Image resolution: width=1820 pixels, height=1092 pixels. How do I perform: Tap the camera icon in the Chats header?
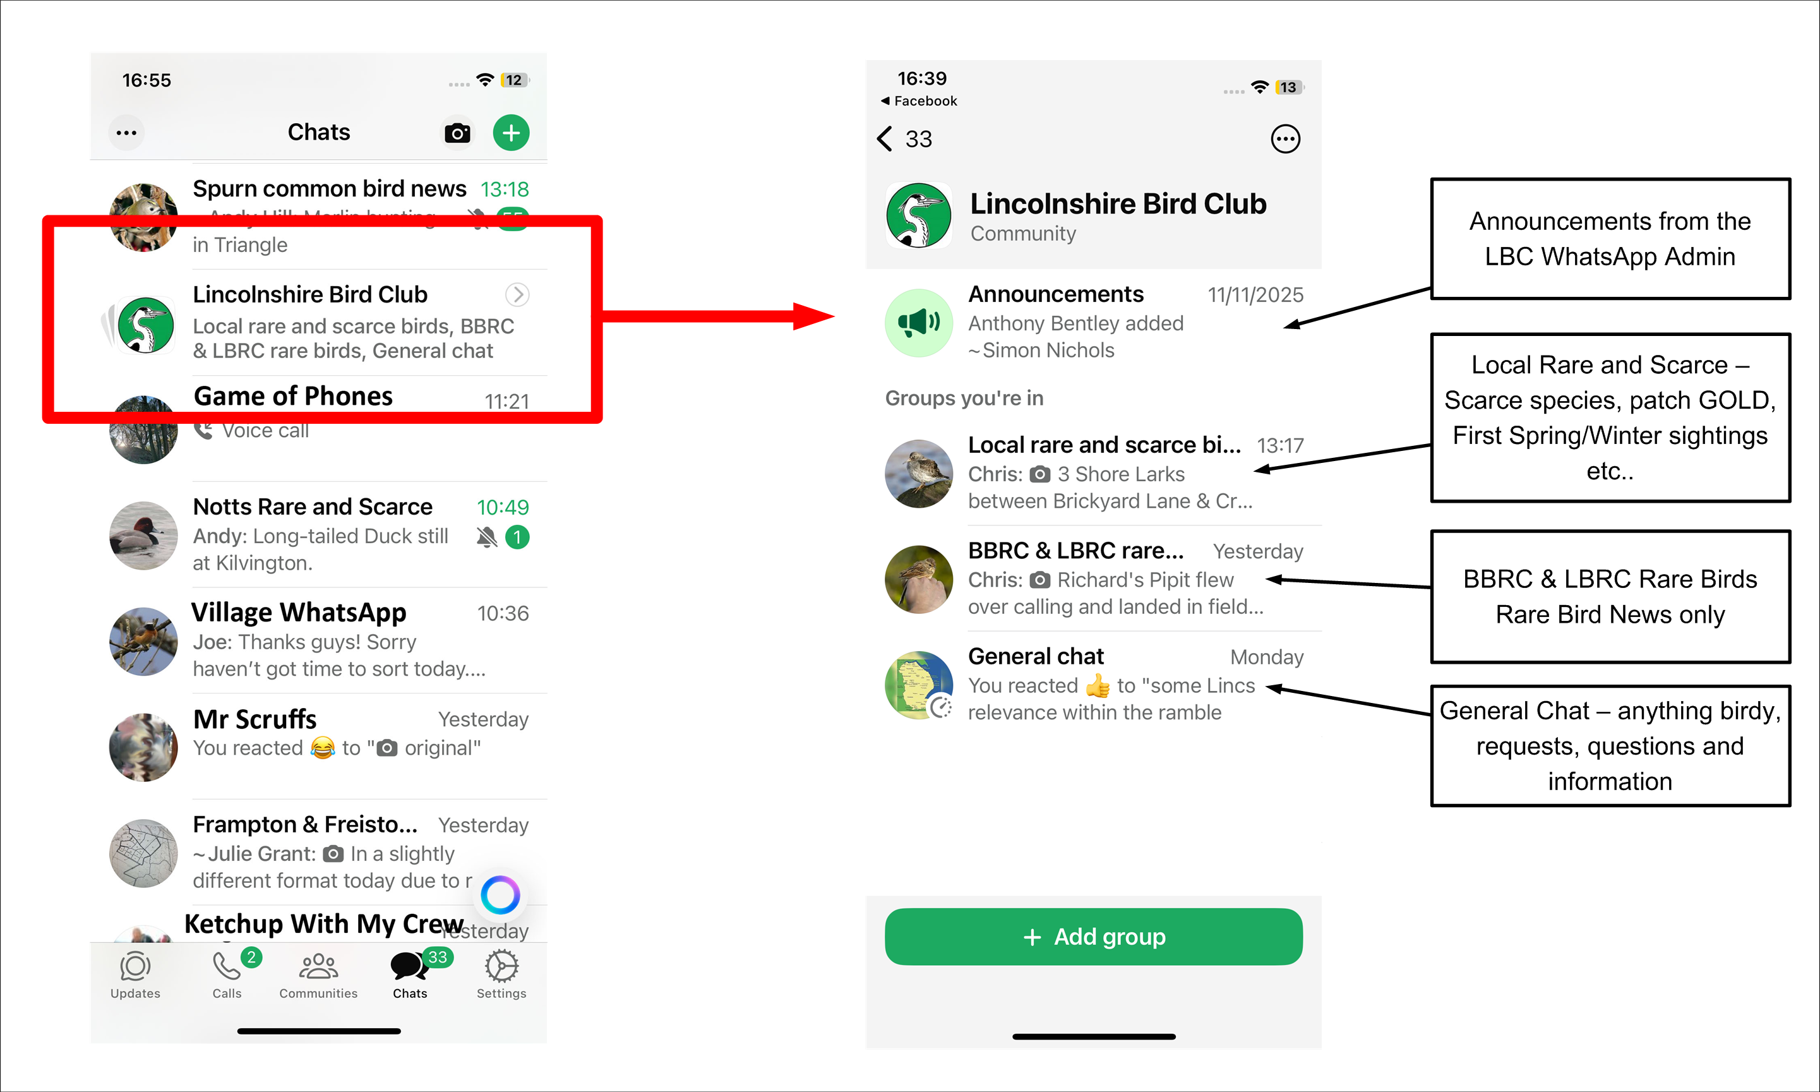tap(457, 133)
